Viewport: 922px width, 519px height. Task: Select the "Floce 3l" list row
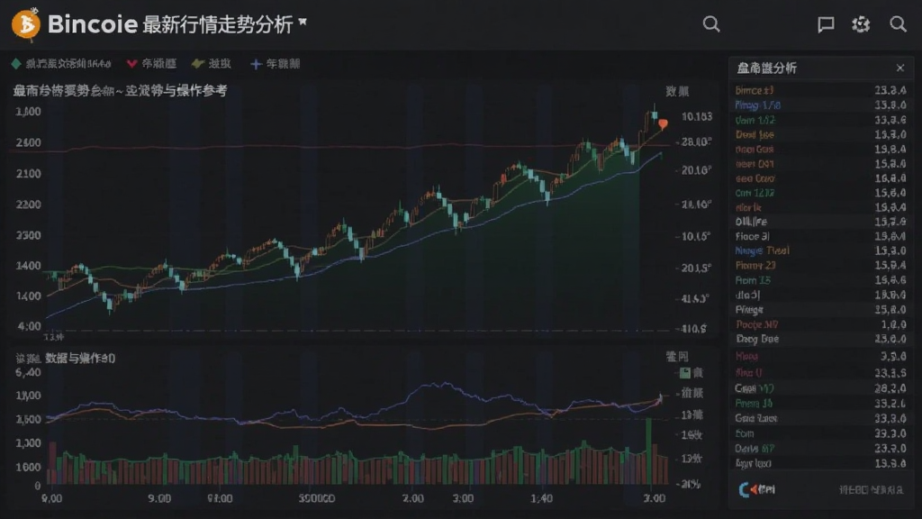tap(820, 237)
